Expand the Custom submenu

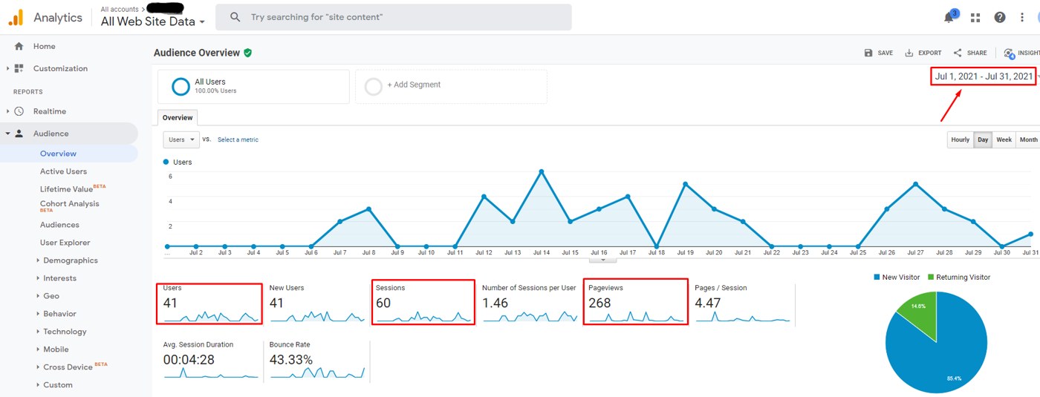click(x=38, y=385)
